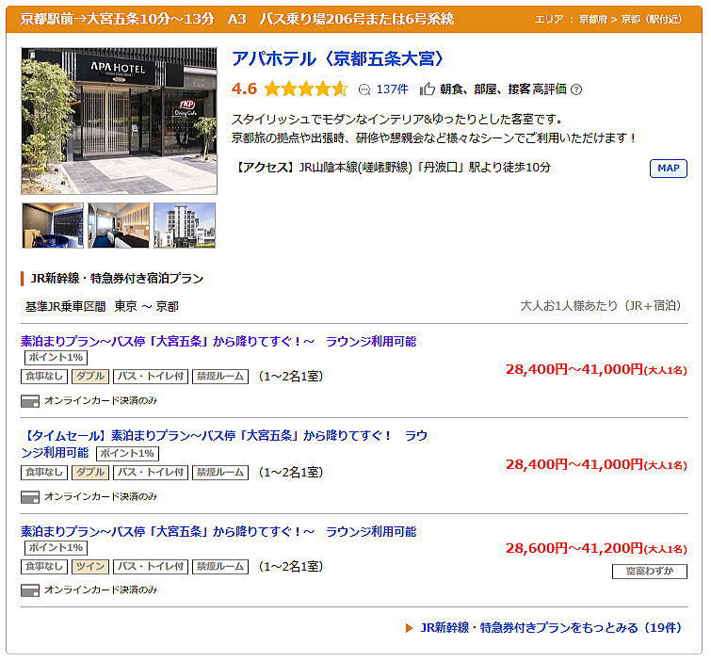Open the main APA HOTEL entrance photo
This screenshot has width=711, height=662.
pyautogui.click(x=120, y=121)
